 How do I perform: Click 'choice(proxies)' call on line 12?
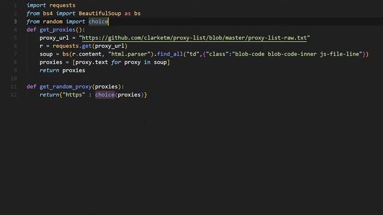coord(120,95)
